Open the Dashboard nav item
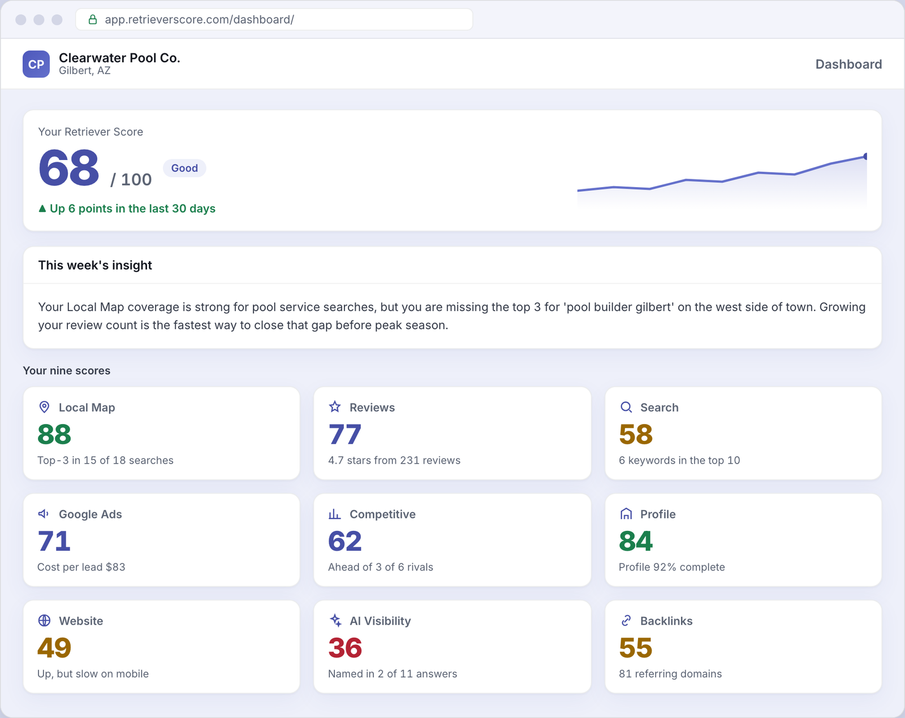 (848, 64)
